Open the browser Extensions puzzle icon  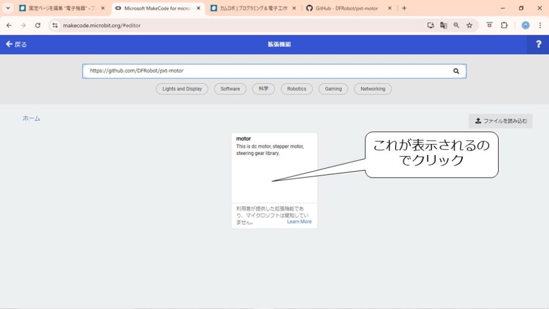(x=504, y=25)
